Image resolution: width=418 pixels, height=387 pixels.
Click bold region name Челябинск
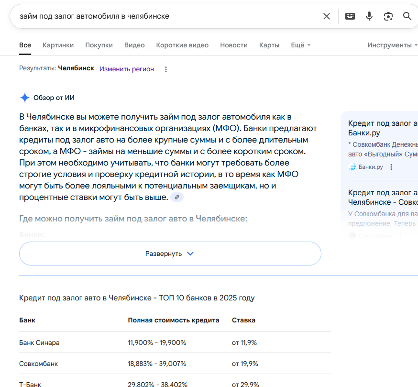point(76,68)
